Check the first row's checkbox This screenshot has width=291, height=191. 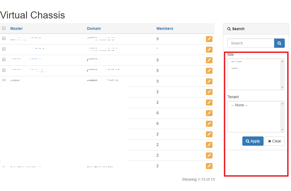point(4,38)
